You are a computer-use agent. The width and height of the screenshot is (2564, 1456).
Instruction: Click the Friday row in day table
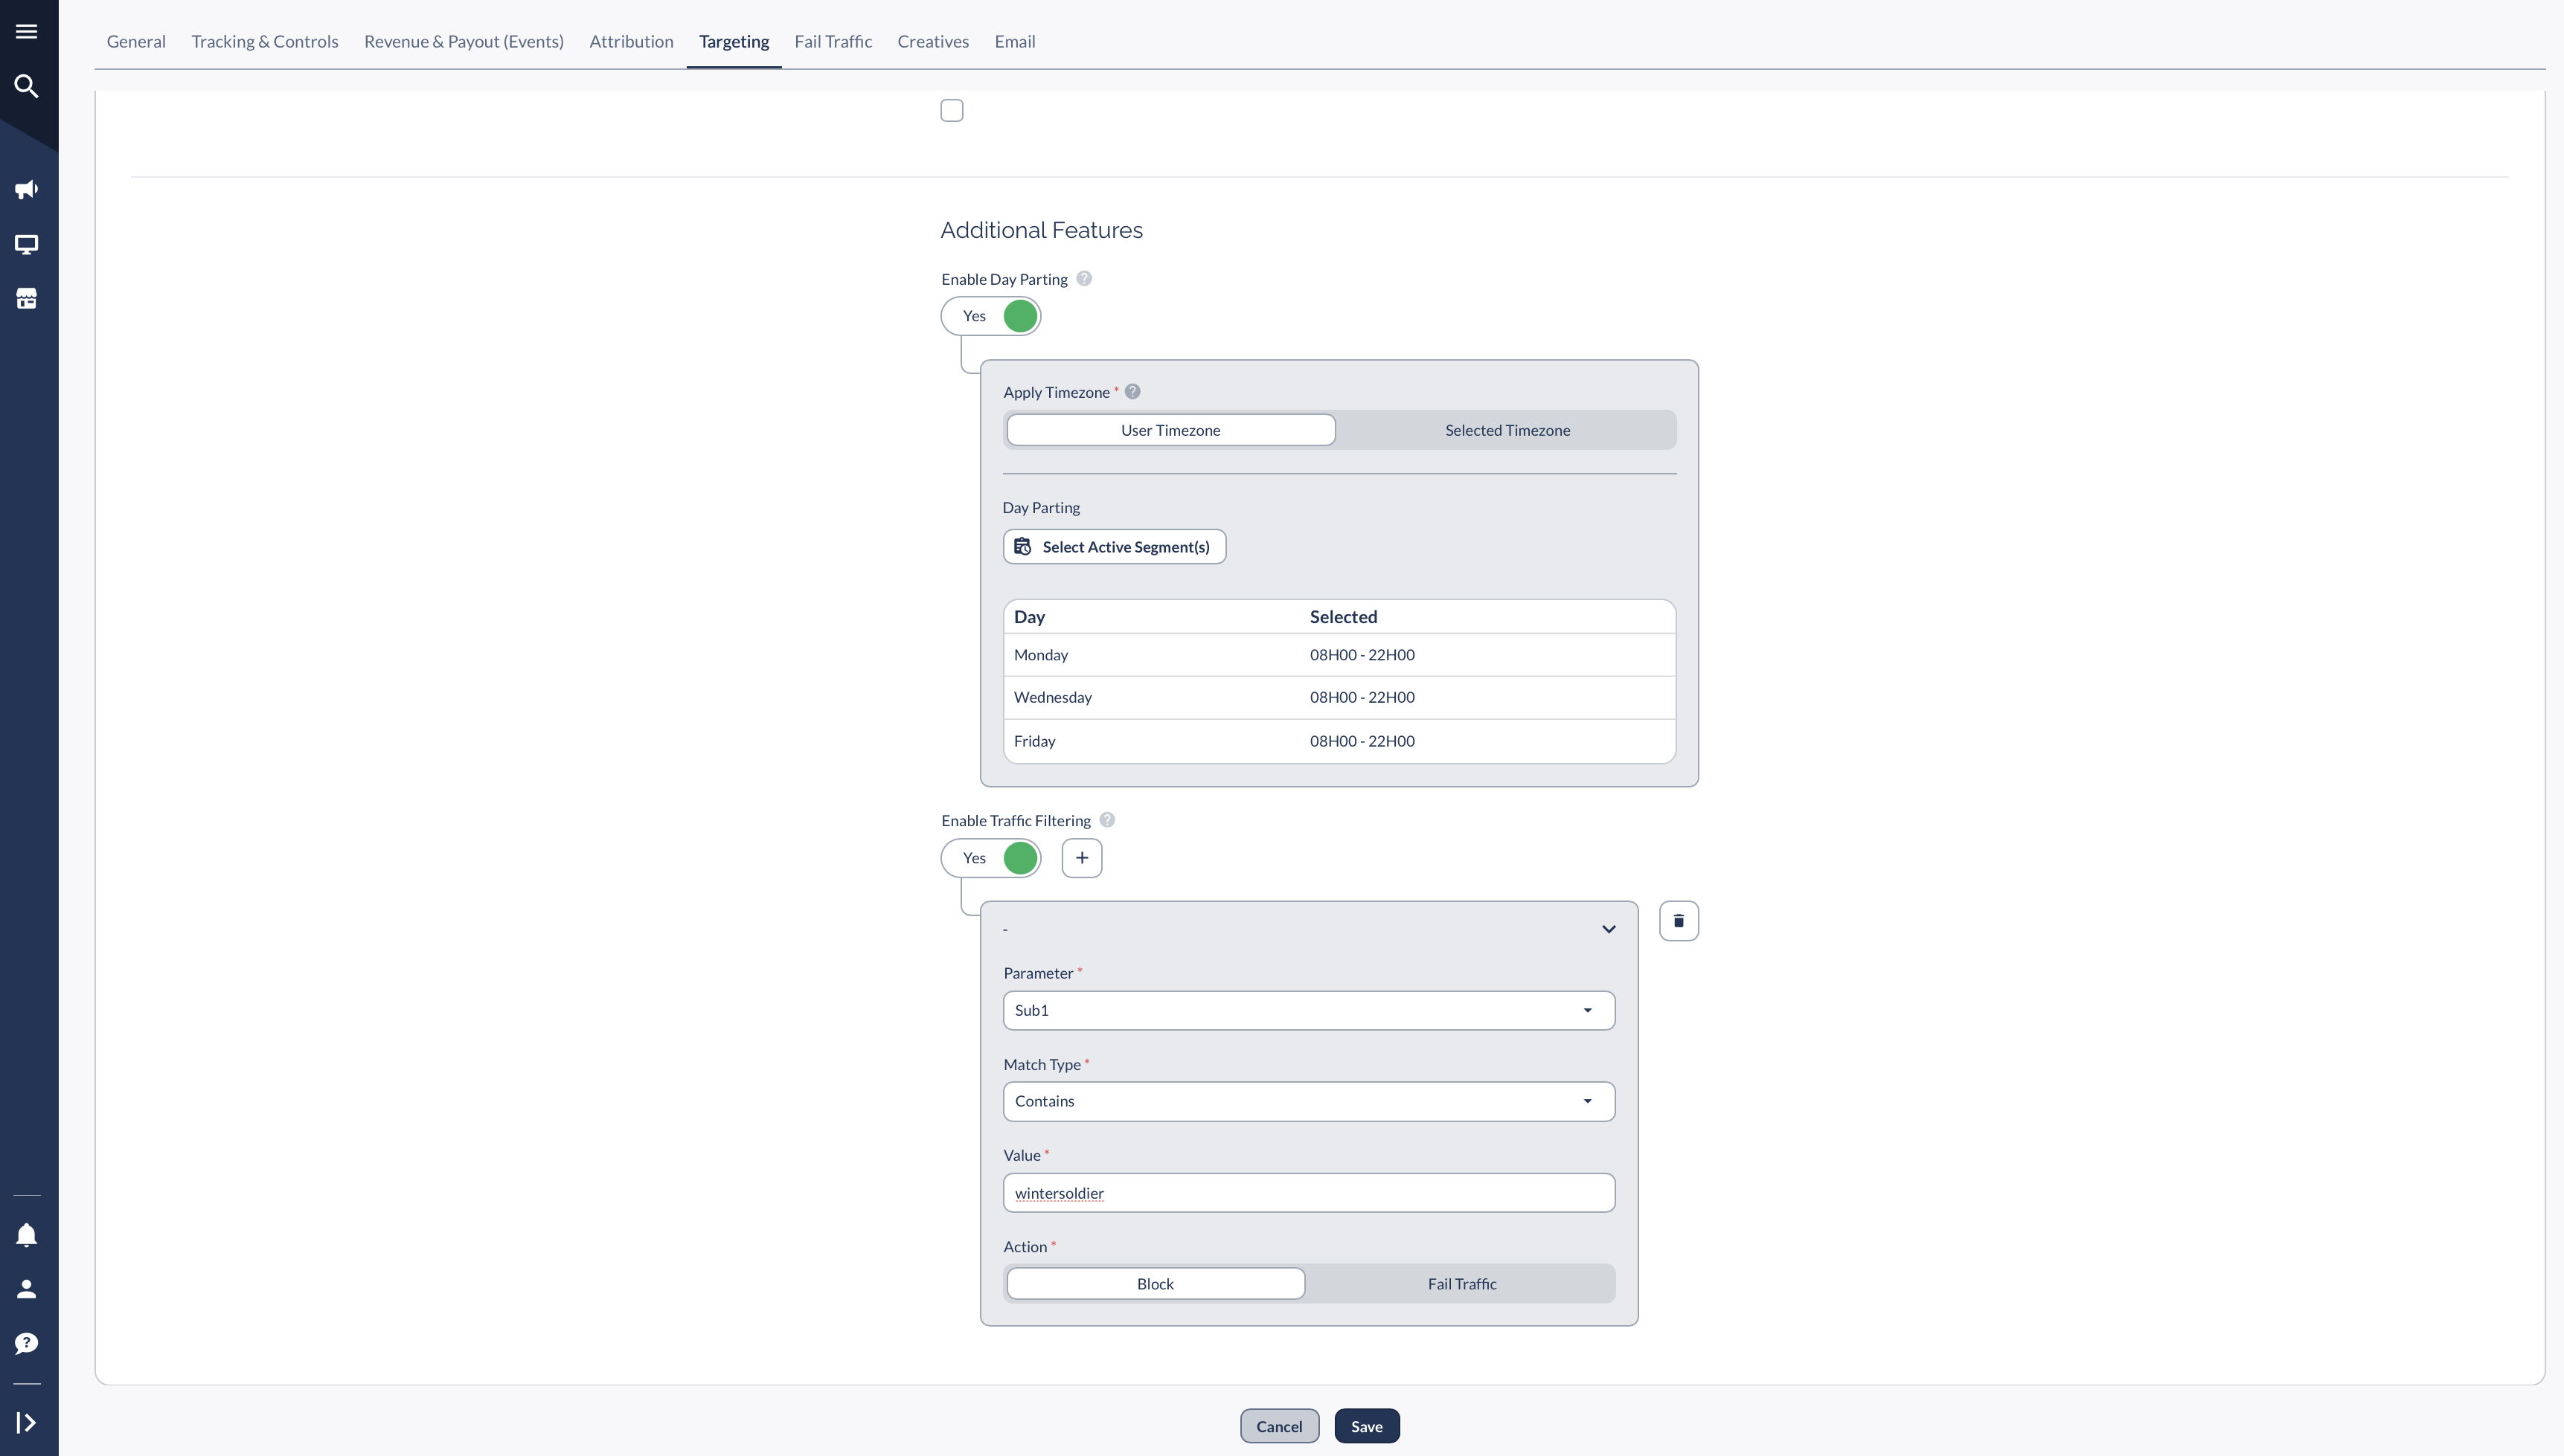(x=1339, y=741)
